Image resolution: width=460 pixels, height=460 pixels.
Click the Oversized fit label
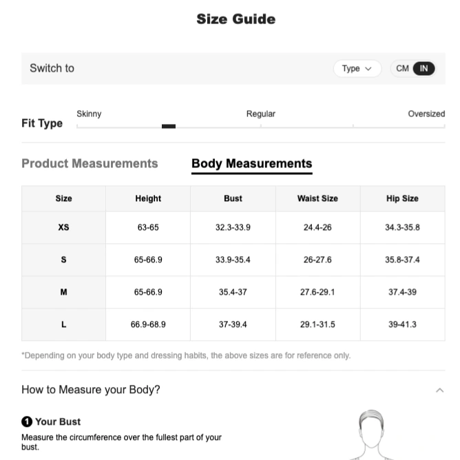[426, 114]
